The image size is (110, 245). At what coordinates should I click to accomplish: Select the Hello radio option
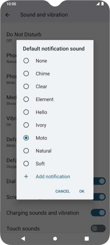26,112
